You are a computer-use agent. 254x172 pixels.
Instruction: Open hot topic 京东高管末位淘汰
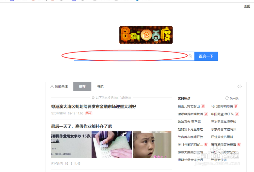[x=224, y=129]
